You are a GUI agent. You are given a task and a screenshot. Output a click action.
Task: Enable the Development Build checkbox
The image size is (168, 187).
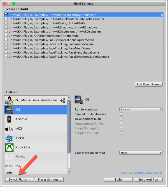tap(121, 119)
